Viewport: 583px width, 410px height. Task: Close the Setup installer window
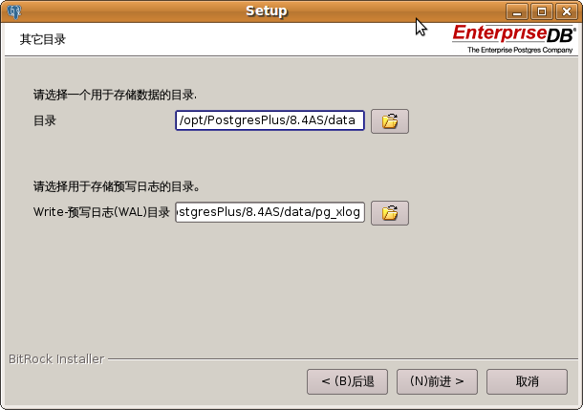pos(566,11)
